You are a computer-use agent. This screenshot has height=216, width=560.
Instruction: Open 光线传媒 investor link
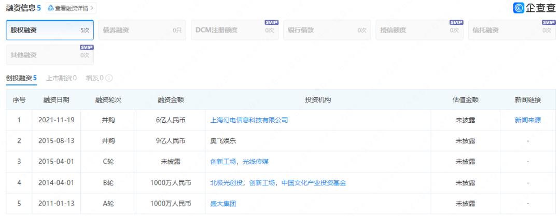click(256, 162)
